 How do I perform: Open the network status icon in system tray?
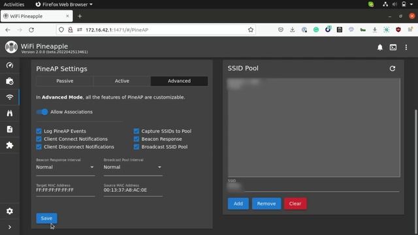pyautogui.click(x=385, y=5)
